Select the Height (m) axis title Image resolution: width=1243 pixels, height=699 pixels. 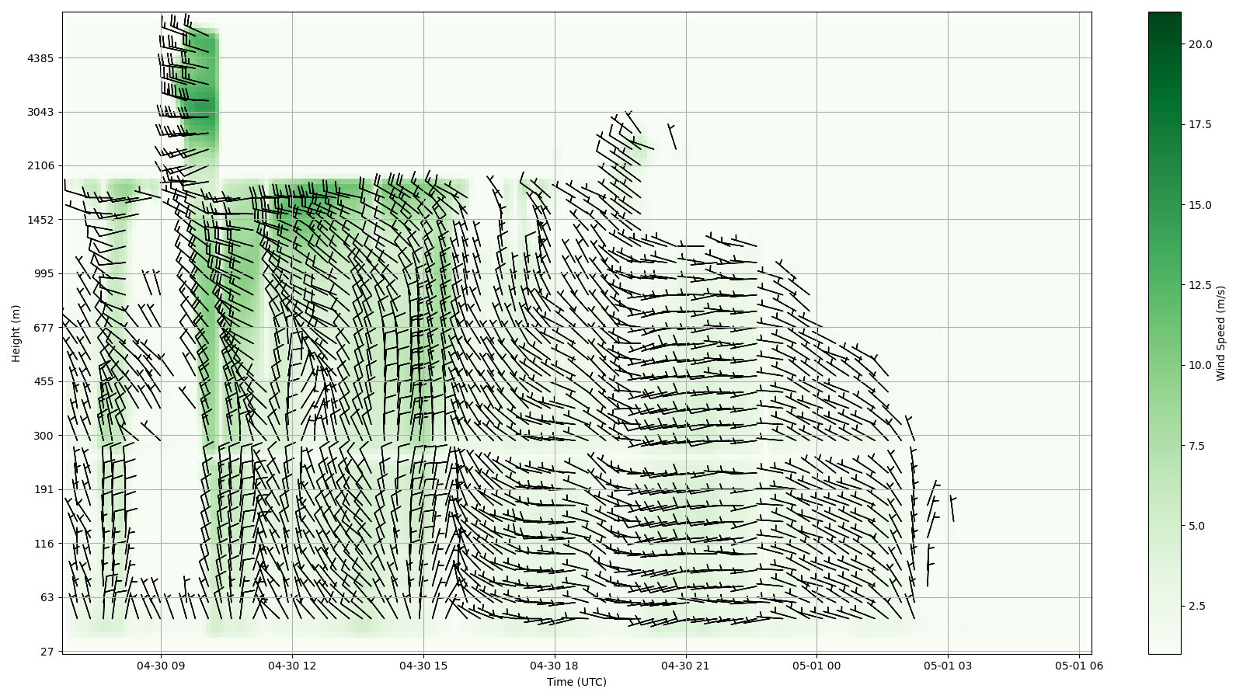tap(16, 333)
